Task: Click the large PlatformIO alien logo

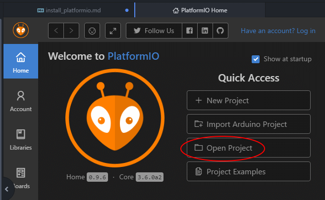Action: coord(115,118)
